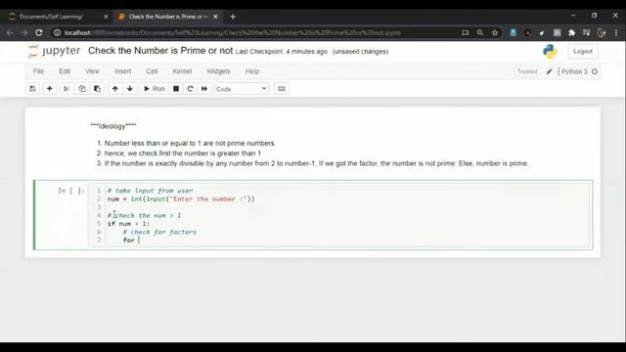Click the zoom magnifier icon in address bar

tap(480, 32)
